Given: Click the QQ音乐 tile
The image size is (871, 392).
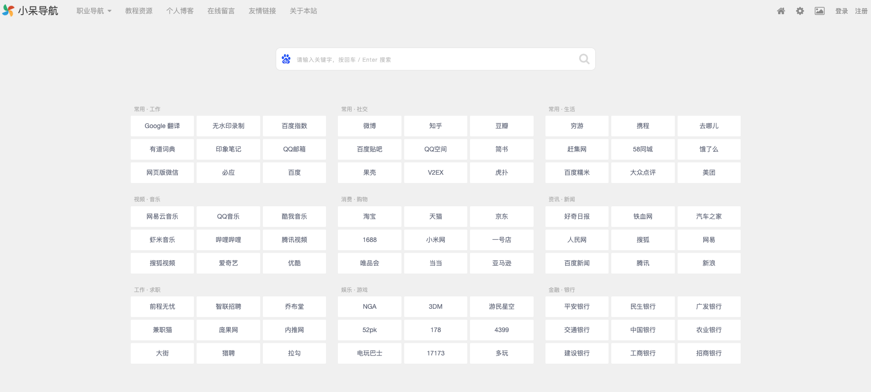Looking at the screenshot, I should (228, 216).
